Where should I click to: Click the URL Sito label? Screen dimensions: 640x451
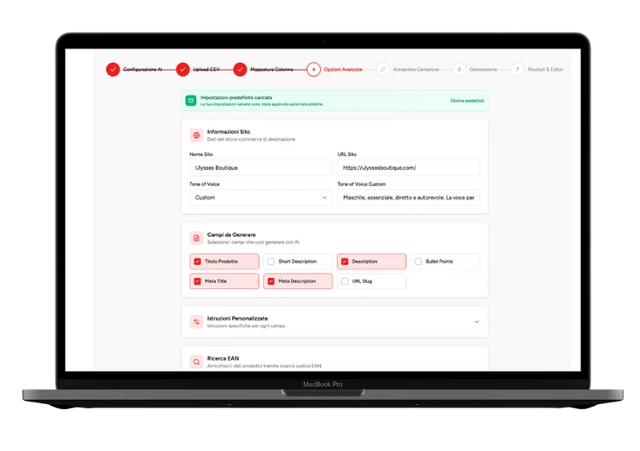point(347,154)
